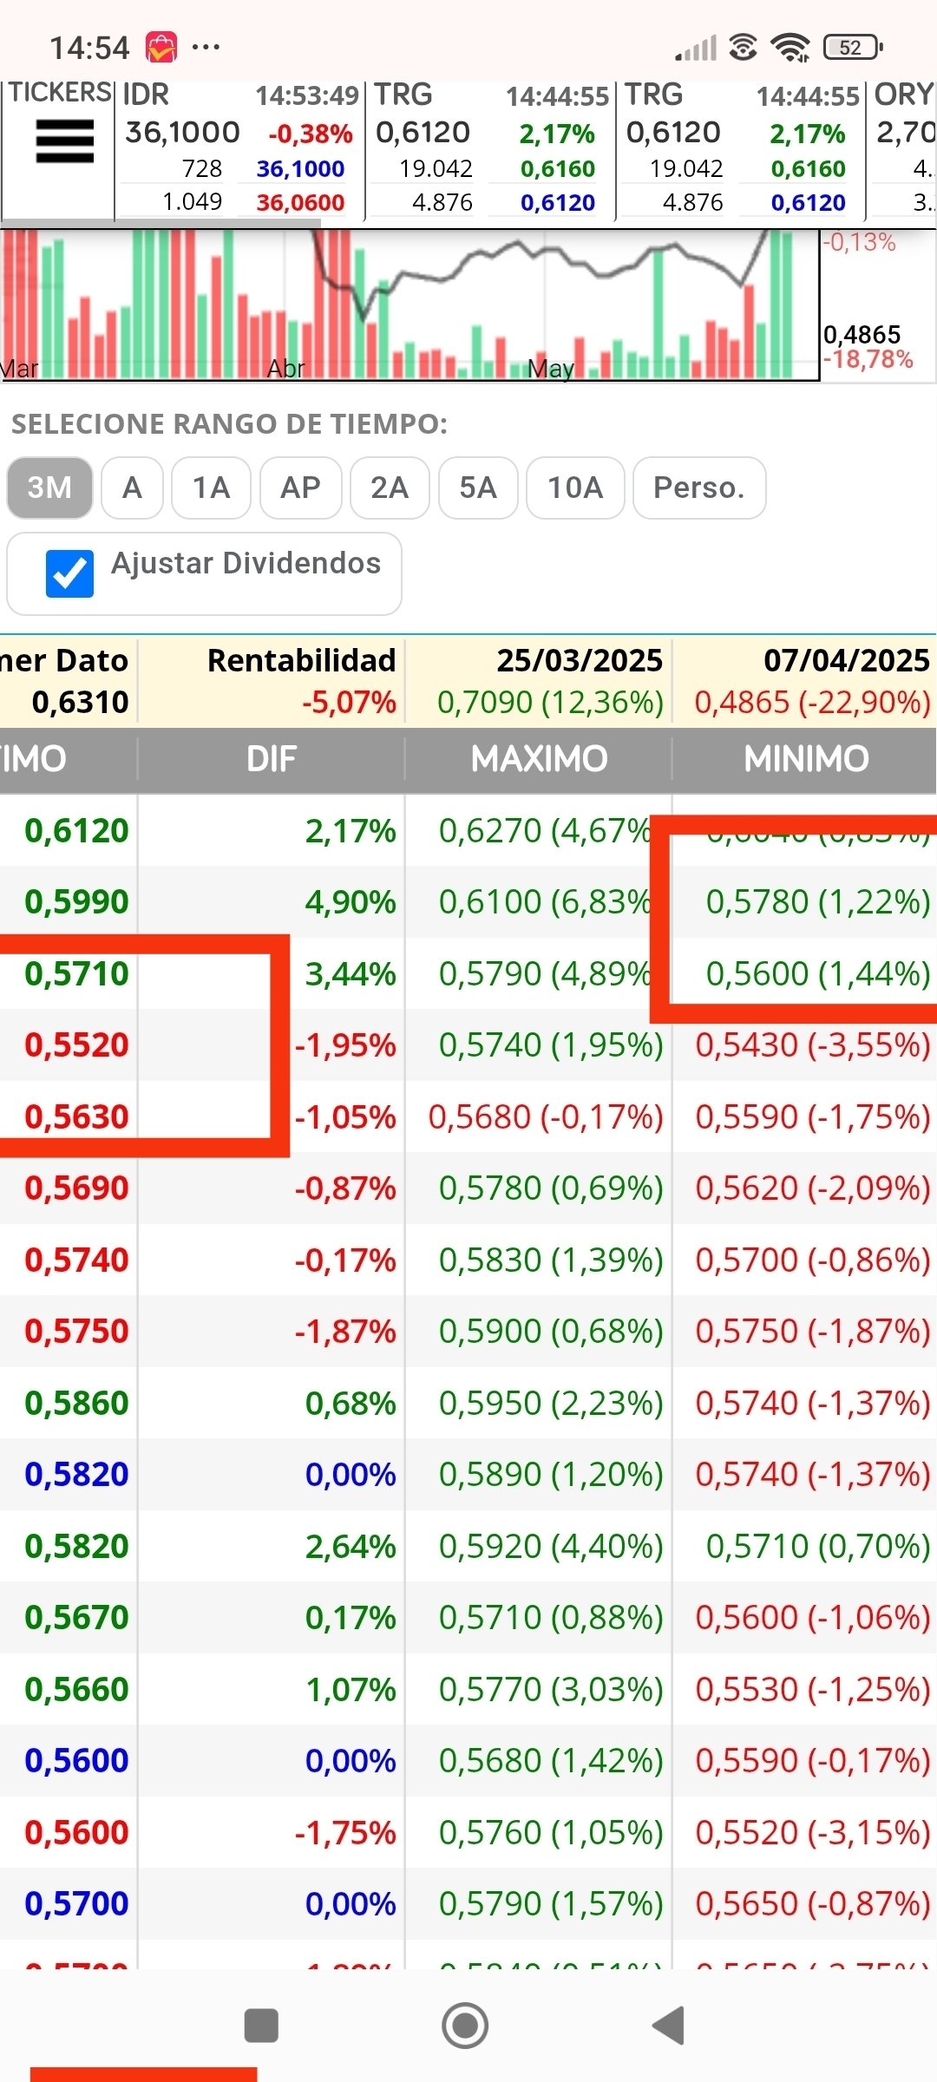Tap the DIF value 2,64%
This screenshot has height=2082, width=937.
coord(350,1546)
